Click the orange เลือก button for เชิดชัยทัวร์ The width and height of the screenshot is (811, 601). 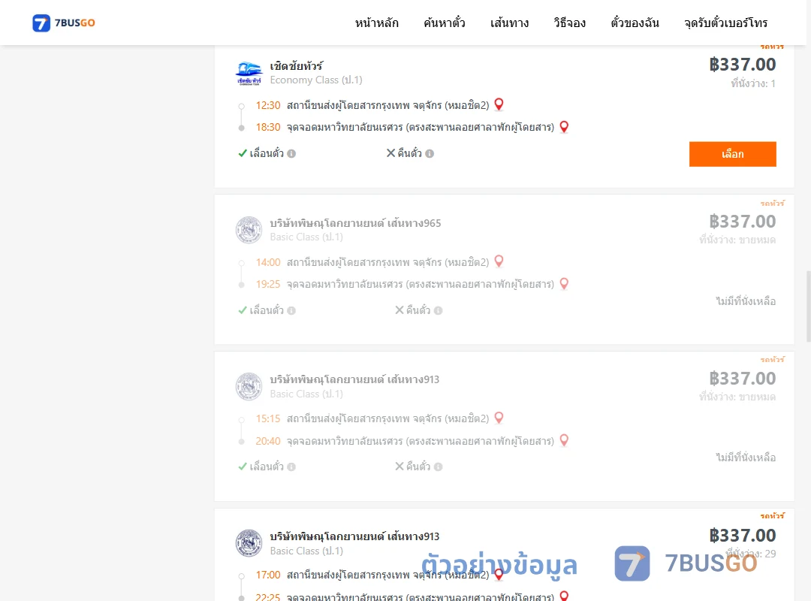tap(732, 154)
